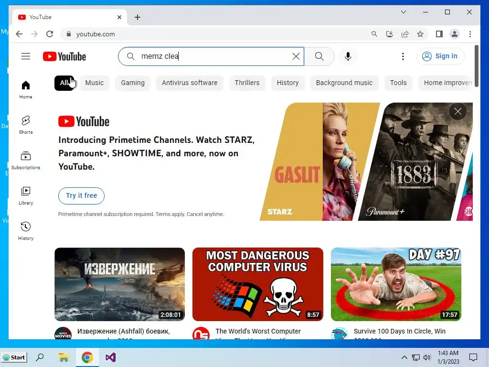489x367 pixels.
Task: Start voice search with microphone
Action: [x=348, y=56]
